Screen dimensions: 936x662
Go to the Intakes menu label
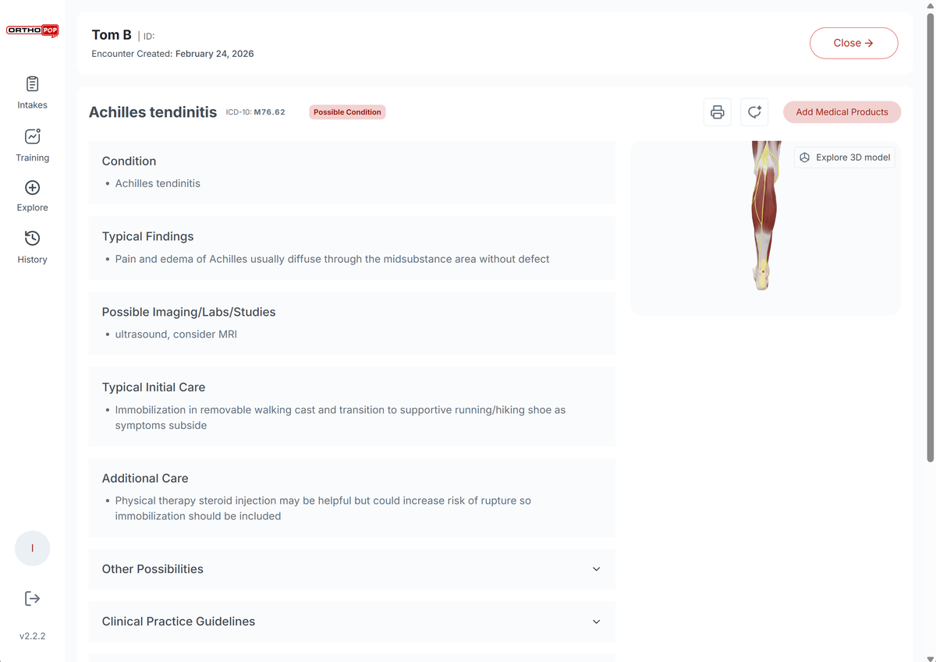click(33, 105)
